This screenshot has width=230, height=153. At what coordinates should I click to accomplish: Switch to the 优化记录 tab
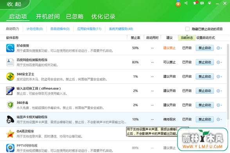tap(103, 16)
